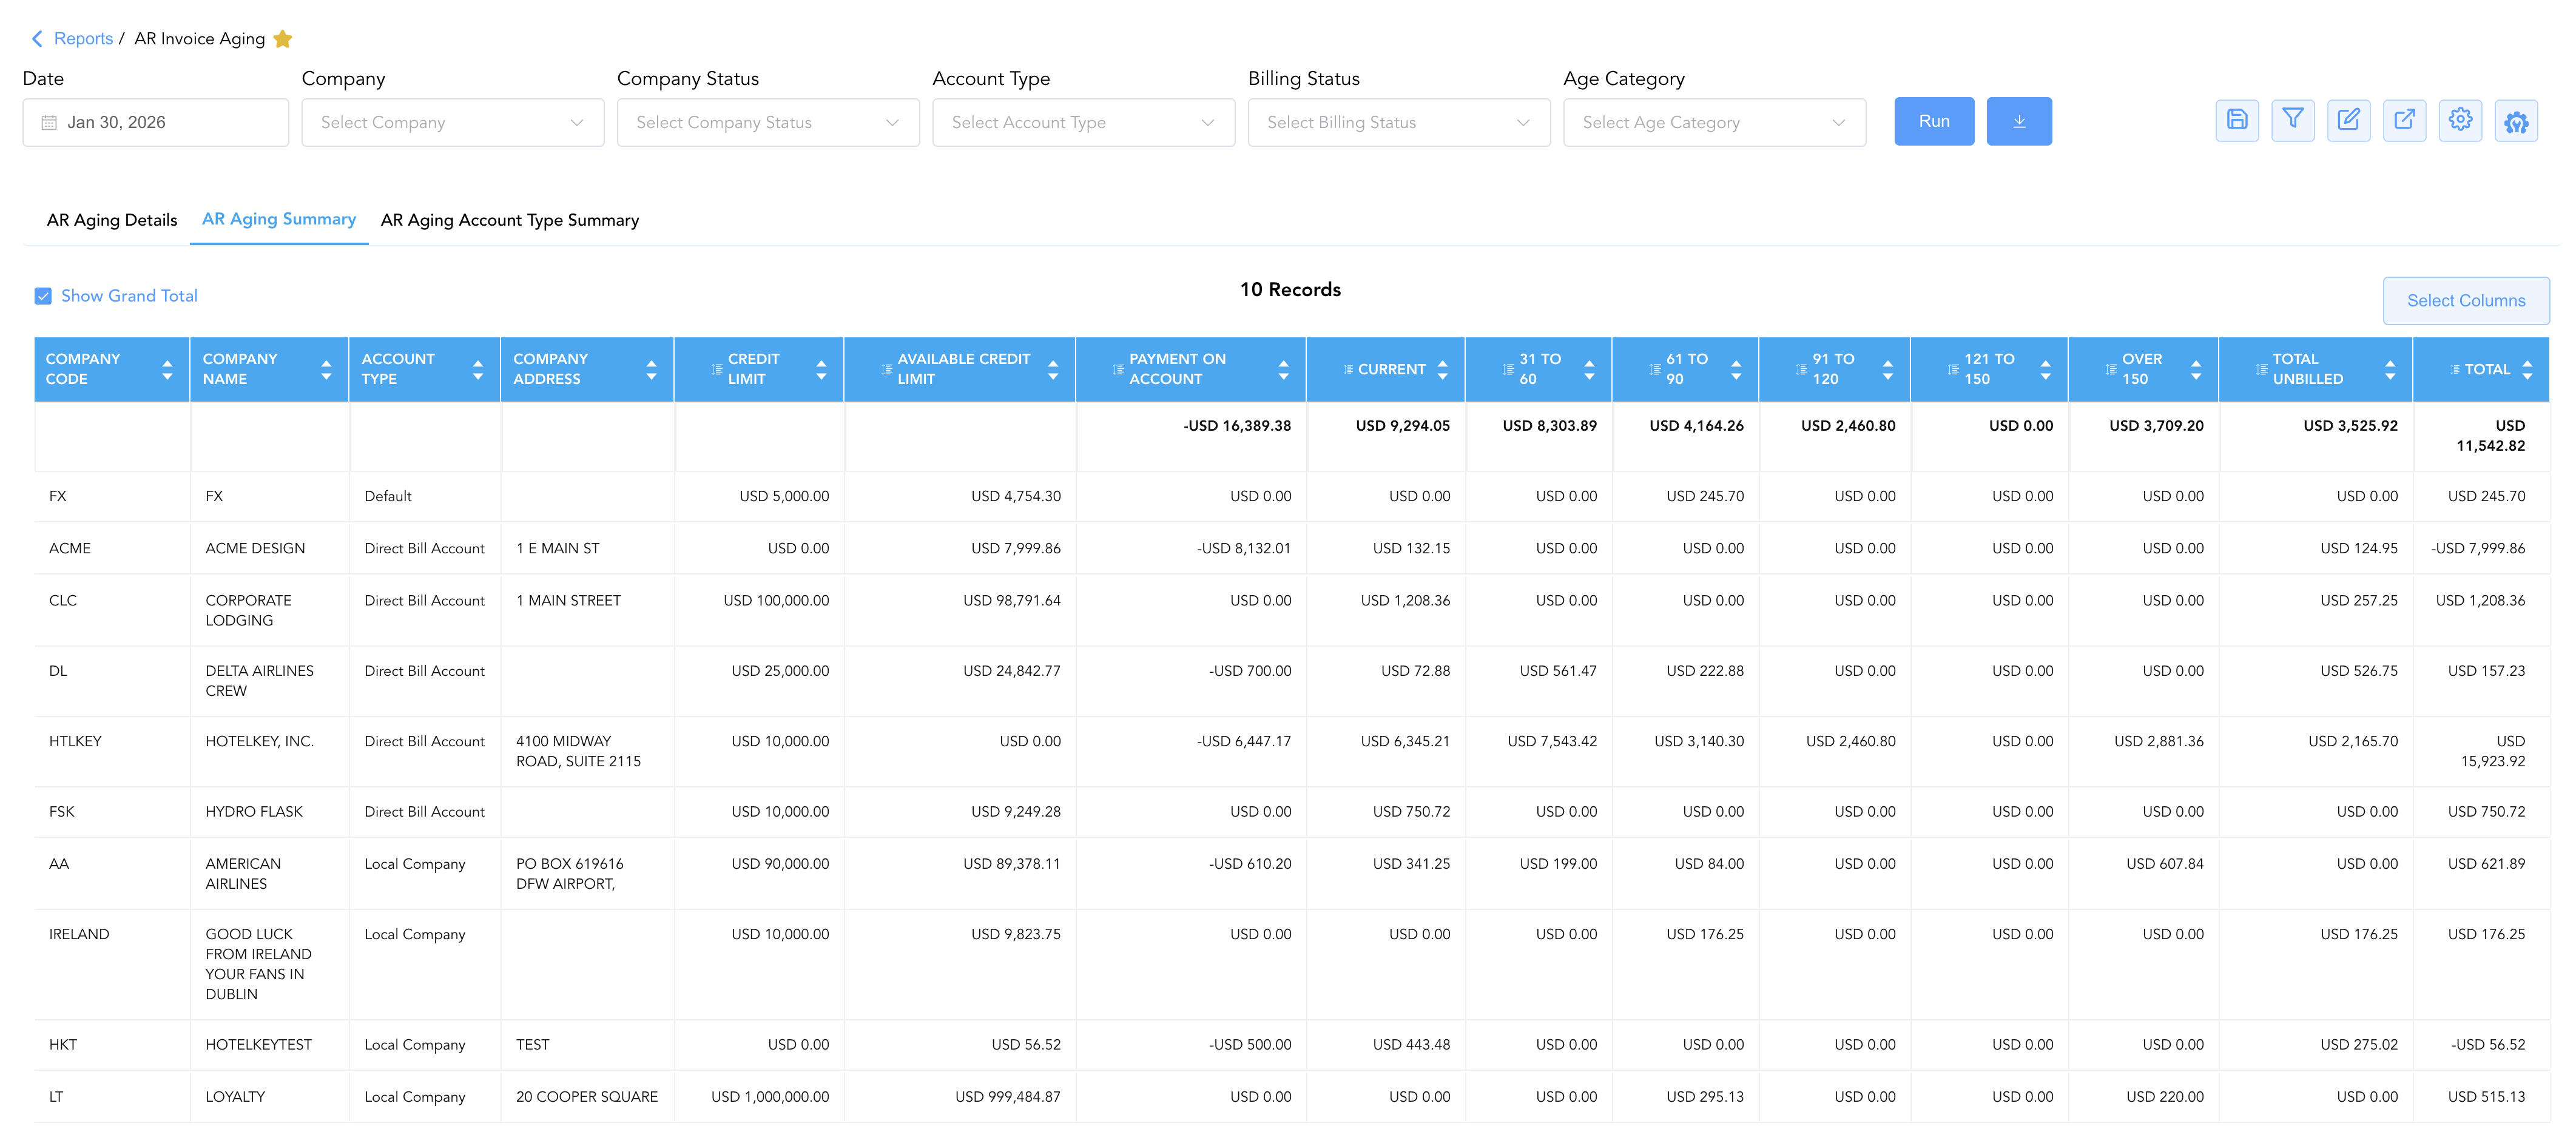Click the Run button
2576x1126 pixels.
tap(1934, 121)
